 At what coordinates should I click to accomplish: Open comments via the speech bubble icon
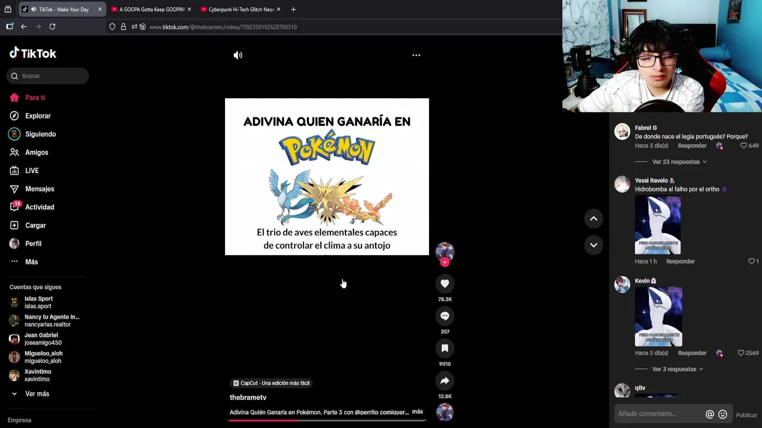coord(445,316)
